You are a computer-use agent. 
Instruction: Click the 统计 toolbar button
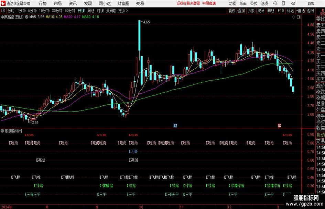pos(261,11)
